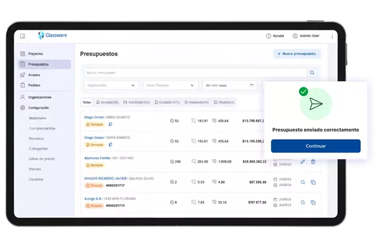Image resolution: width=377 pixels, height=244 pixels.
Task: Open the three-dot options menu
Action: click(x=332, y=35)
